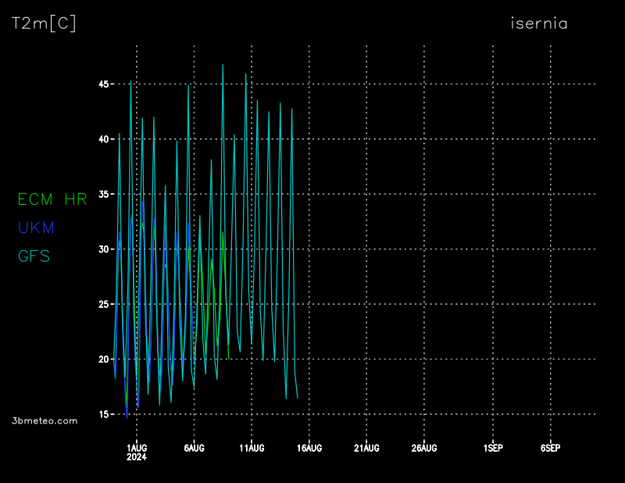Image resolution: width=625 pixels, height=483 pixels.
Task: Select the 6SEP date marker
Action: click(550, 448)
